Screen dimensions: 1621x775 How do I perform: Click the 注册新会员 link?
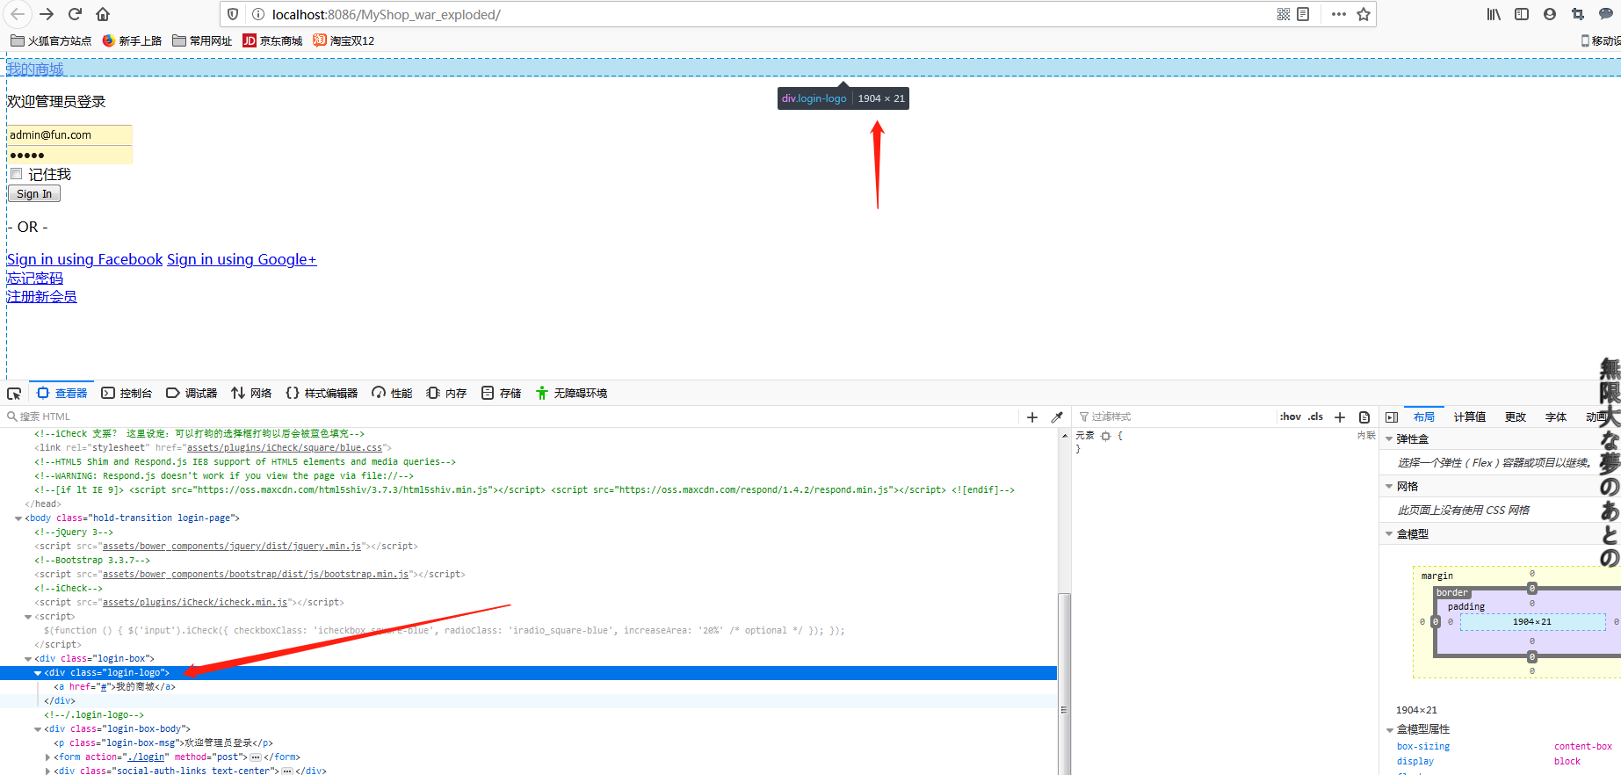[x=42, y=296]
